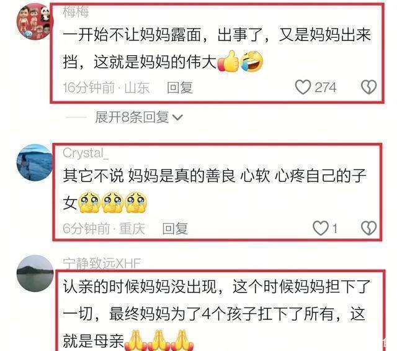Click the chevron next to 展开8条回复
This screenshot has width=397, height=351.
coord(177,117)
